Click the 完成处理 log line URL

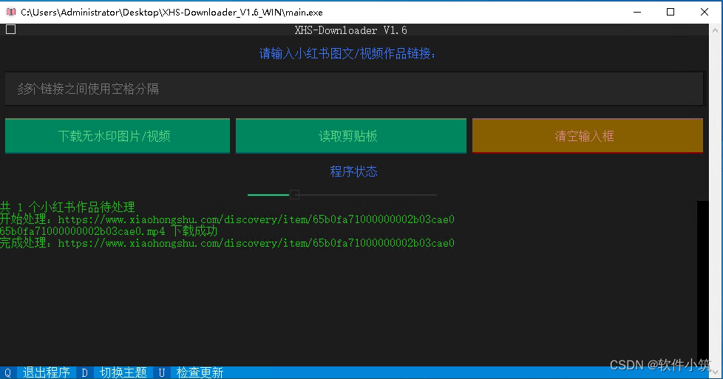257,243
